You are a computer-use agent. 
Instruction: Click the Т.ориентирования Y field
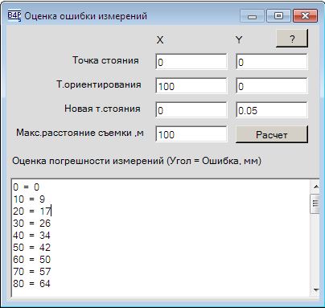click(271, 86)
